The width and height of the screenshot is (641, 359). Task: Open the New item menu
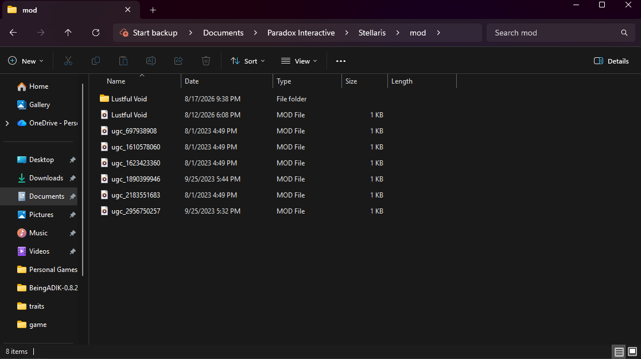coord(26,61)
